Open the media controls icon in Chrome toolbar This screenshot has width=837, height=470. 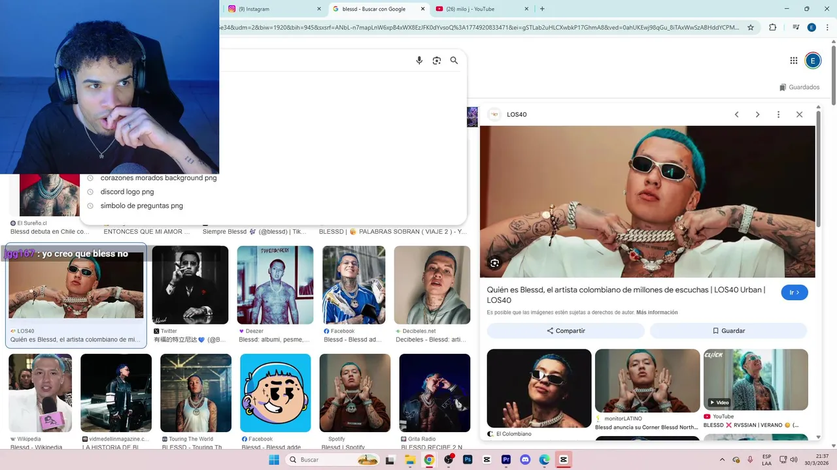(x=796, y=27)
